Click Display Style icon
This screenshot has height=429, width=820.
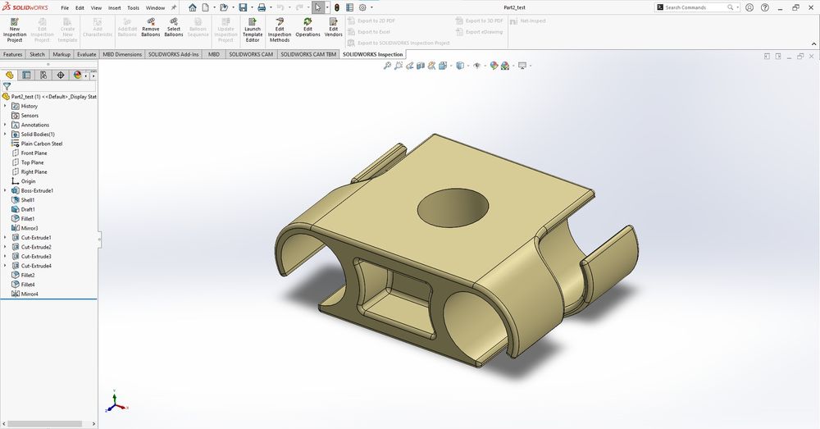tap(460, 66)
